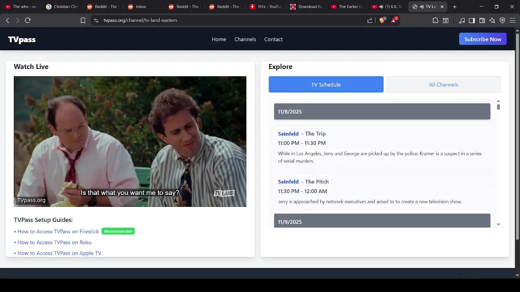Go back to the previous page
520x292 pixels.
coord(7,20)
